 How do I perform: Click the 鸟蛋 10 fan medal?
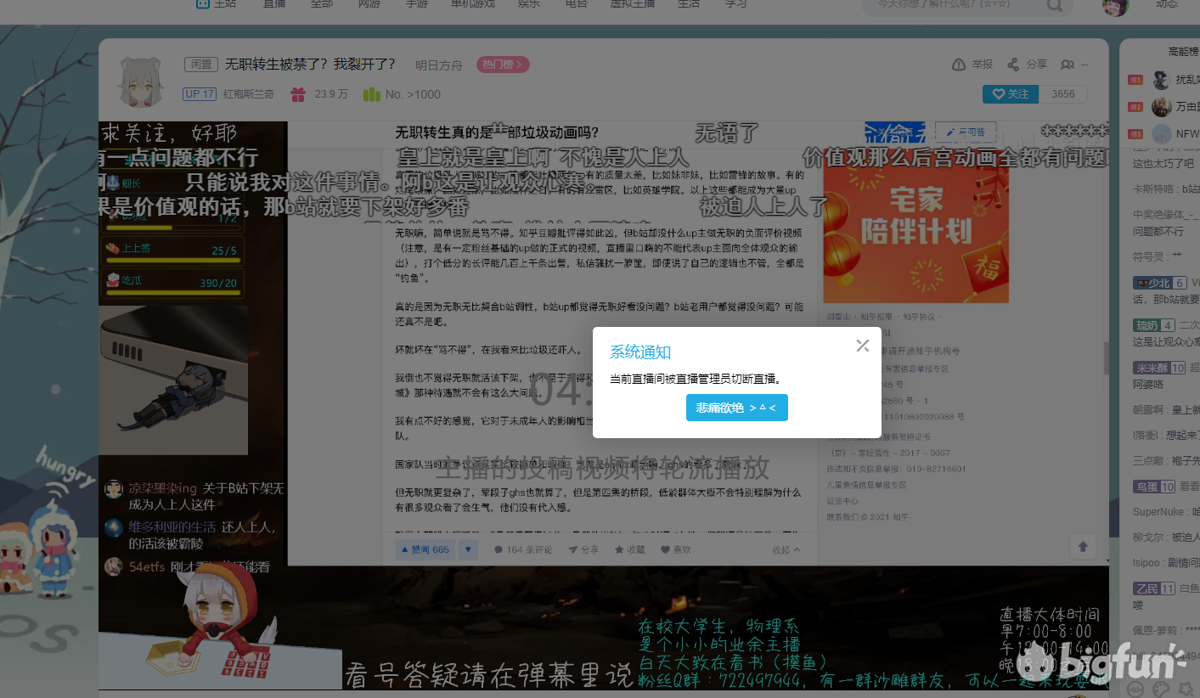pos(1155,487)
